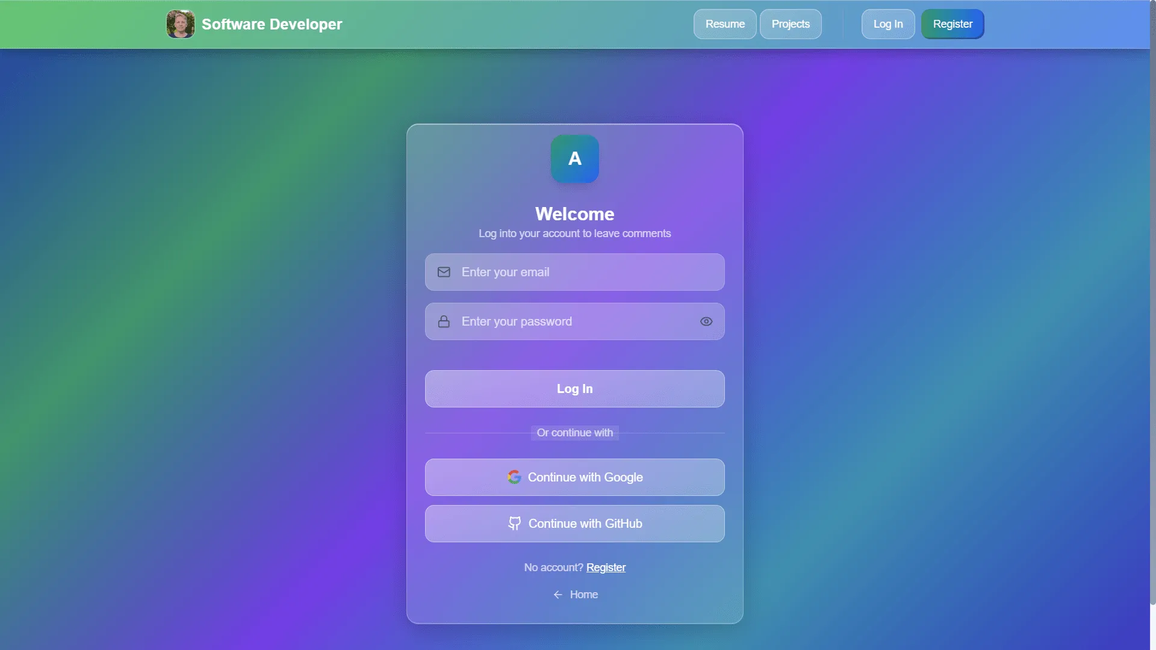Click the left arrow beside Home
The image size is (1156, 650).
click(558, 595)
